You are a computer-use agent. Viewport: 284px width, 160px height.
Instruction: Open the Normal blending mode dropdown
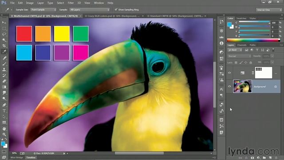[239, 56]
